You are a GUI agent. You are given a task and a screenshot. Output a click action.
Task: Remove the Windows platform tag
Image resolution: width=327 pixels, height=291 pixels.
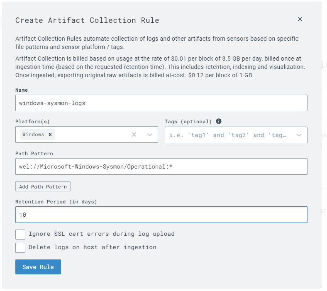[x=50, y=134]
